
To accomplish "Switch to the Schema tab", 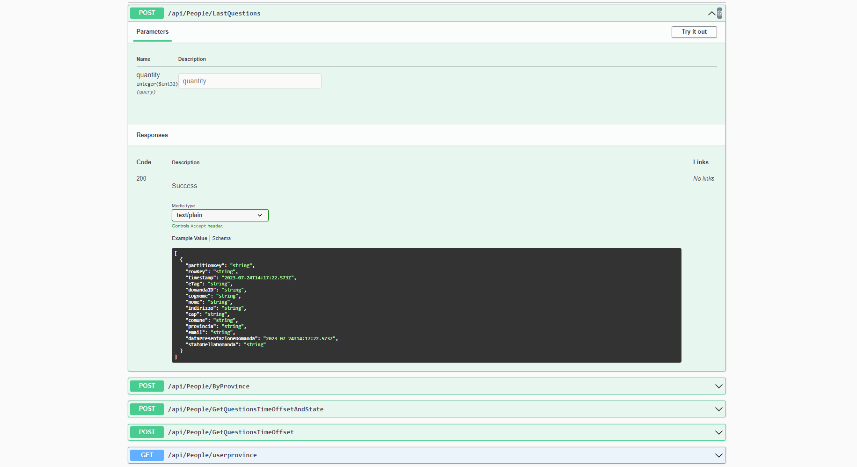I will tap(221, 239).
